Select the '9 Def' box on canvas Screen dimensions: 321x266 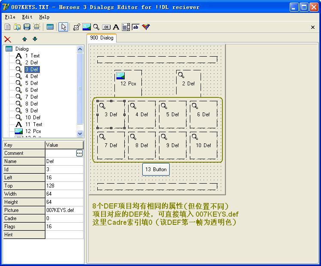pos(173,145)
